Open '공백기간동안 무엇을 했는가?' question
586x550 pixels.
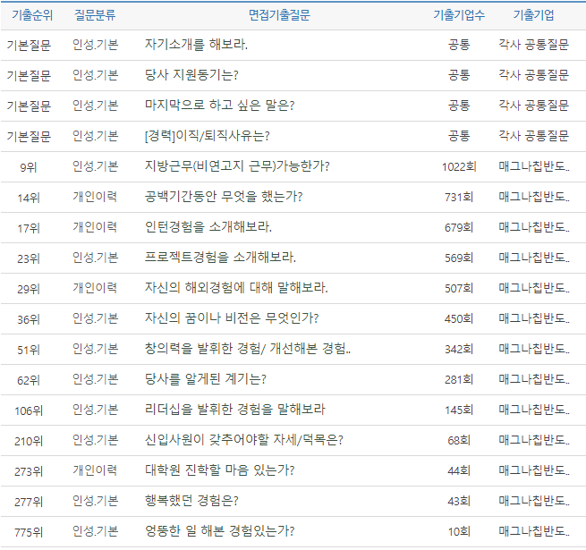[x=223, y=197]
